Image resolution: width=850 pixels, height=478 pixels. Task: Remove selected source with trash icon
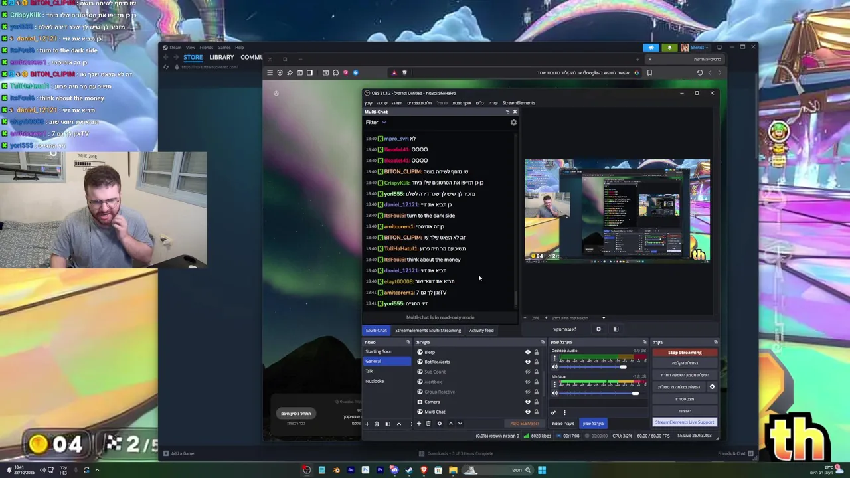(428, 424)
